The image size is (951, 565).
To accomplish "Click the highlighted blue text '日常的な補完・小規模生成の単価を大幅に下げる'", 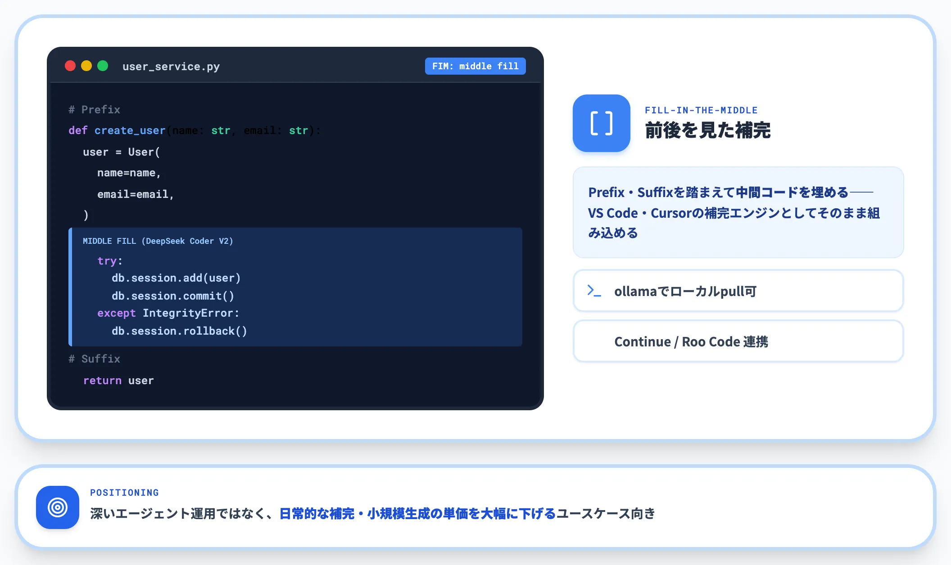I will point(418,513).
